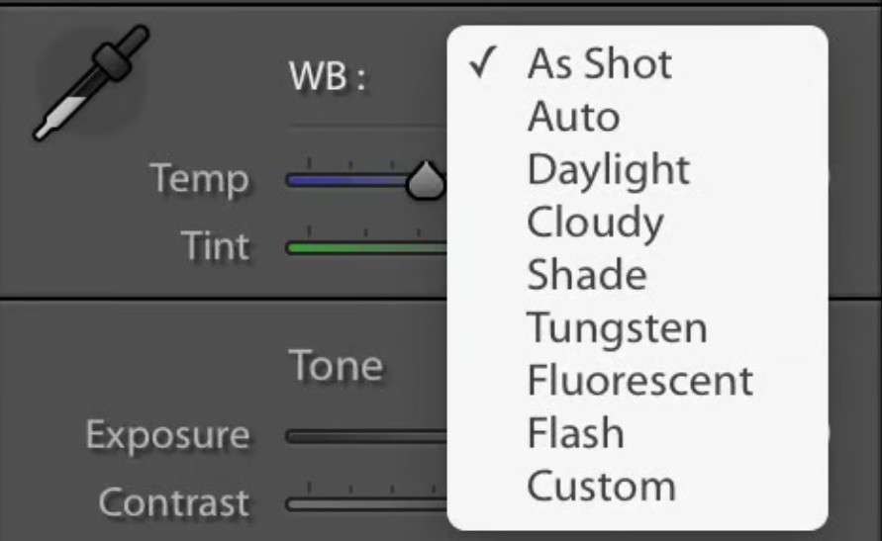
Task: Select Shade white balance preset
Action: (586, 275)
